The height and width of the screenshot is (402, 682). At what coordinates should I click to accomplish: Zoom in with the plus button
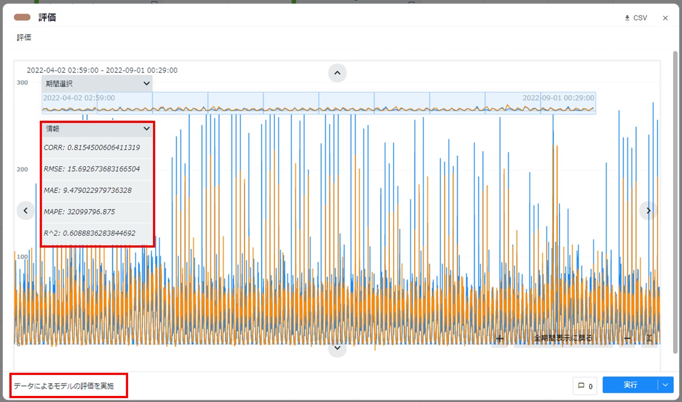pyautogui.click(x=500, y=339)
